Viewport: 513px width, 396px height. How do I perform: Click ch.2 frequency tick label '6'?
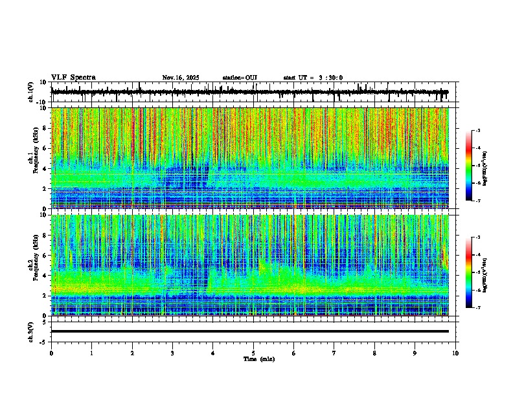[45, 255]
